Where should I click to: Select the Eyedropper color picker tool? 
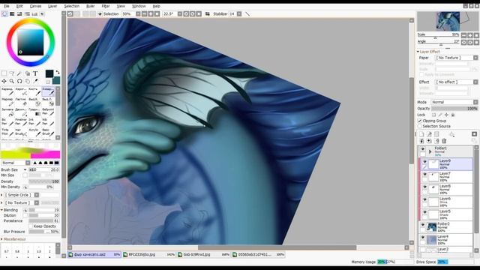click(x=35, y=81)
